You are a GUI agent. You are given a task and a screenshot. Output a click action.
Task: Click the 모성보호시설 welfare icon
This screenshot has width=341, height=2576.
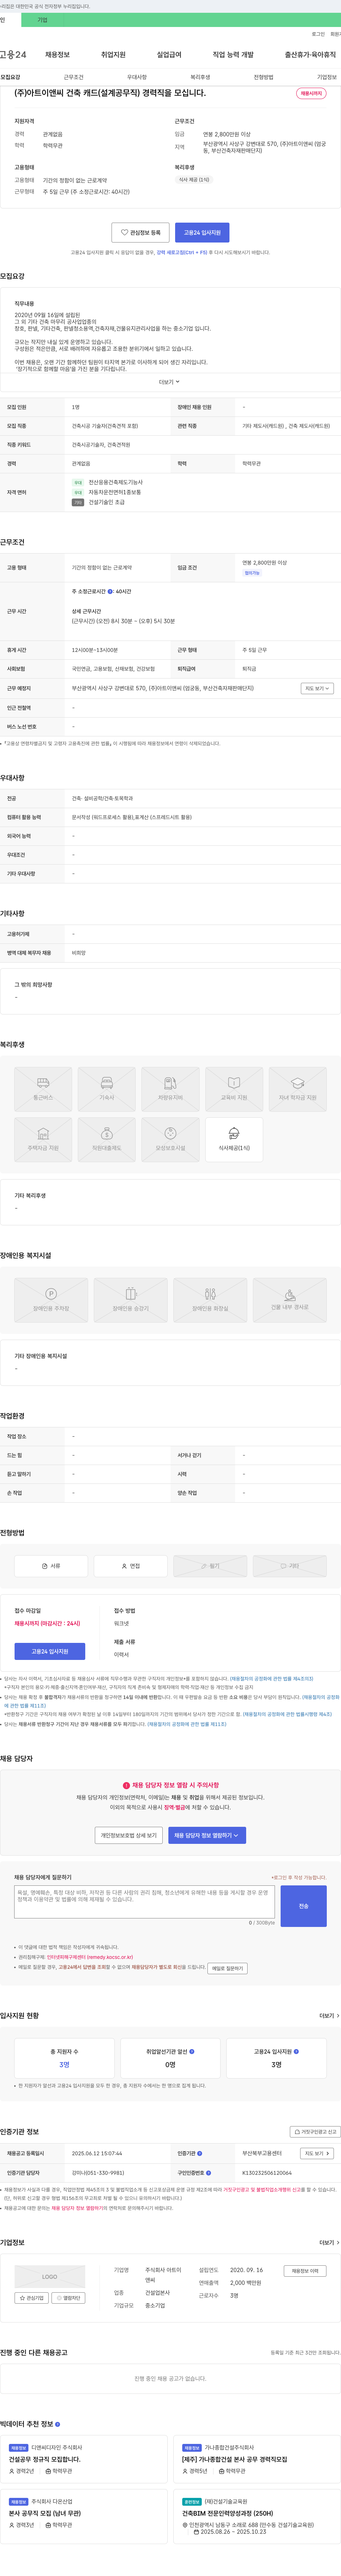point(170,1140)
